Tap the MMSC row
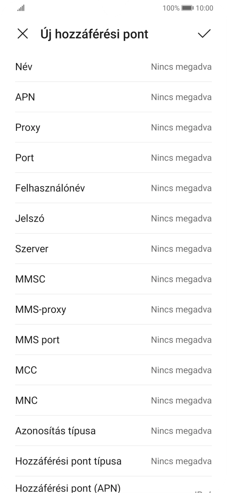 [x=113, y=279]
